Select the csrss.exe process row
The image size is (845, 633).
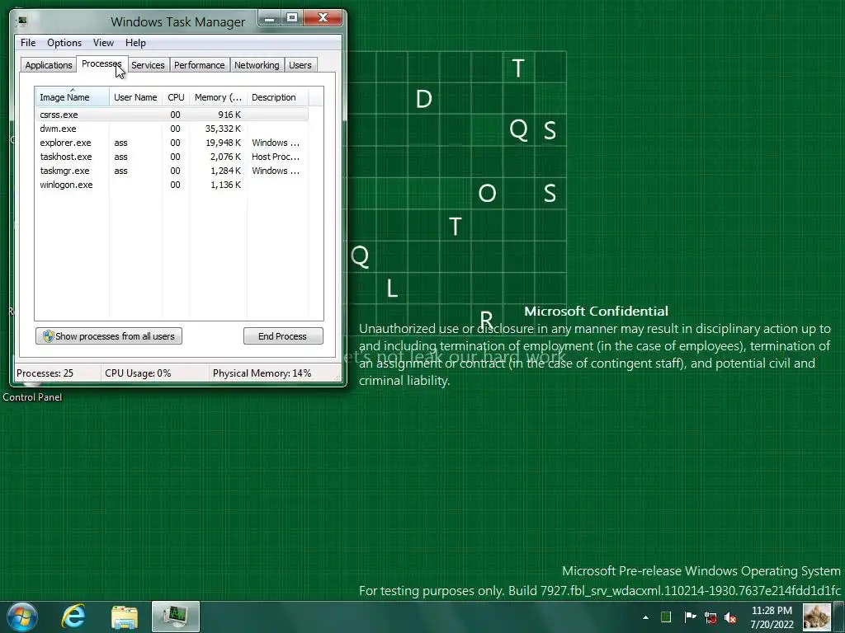tap(172, 115)
